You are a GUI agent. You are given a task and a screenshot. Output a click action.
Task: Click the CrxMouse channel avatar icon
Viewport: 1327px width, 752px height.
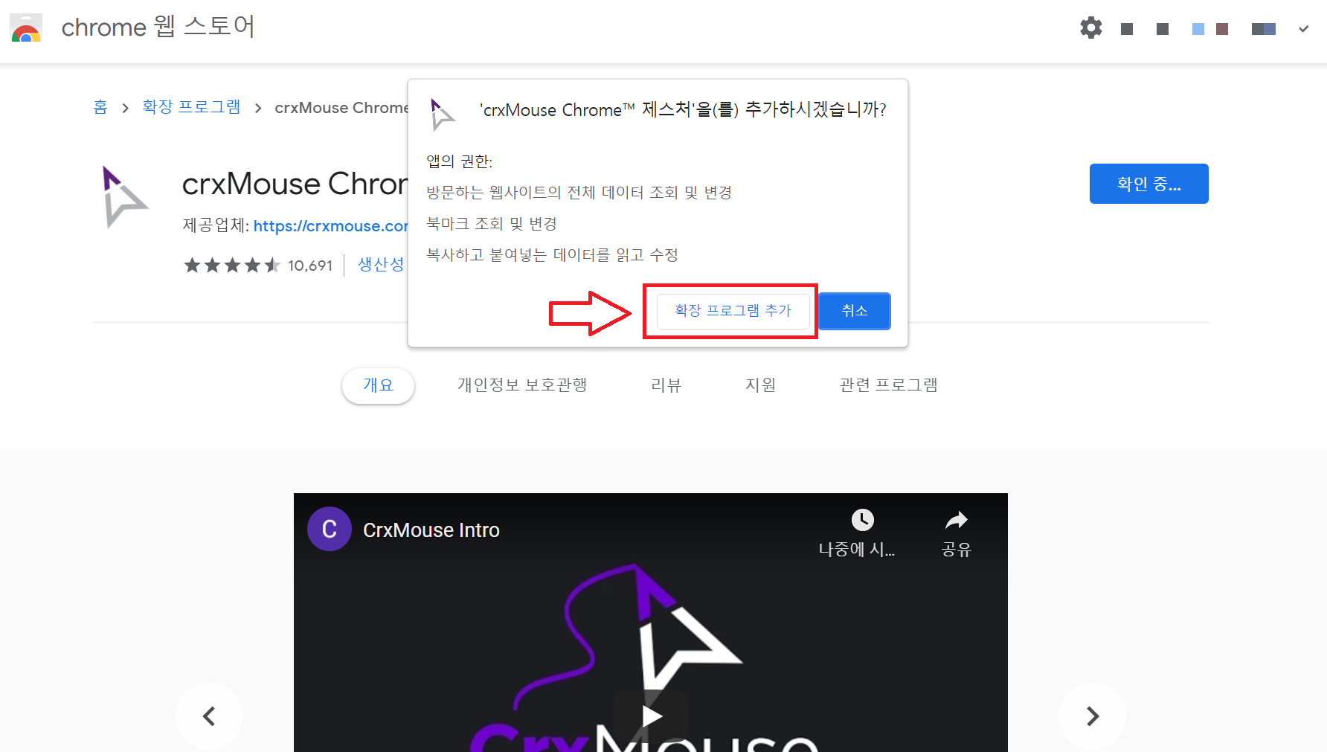pos(330,529)
